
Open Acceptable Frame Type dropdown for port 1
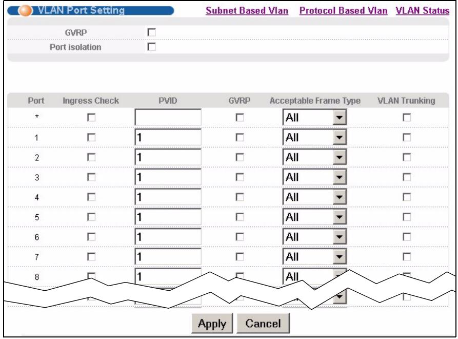(314, 137)
